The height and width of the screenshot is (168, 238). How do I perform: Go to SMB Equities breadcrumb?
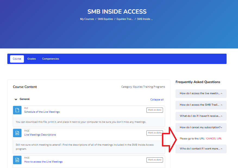105,19
